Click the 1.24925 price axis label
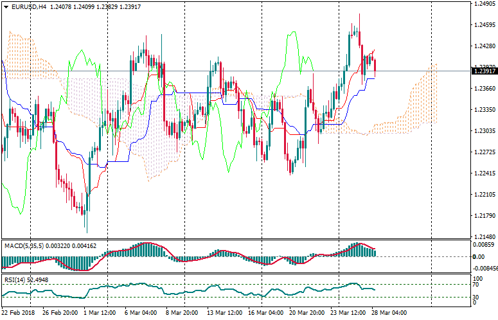Viewport: 498px width, 320px height. (483, 4)
